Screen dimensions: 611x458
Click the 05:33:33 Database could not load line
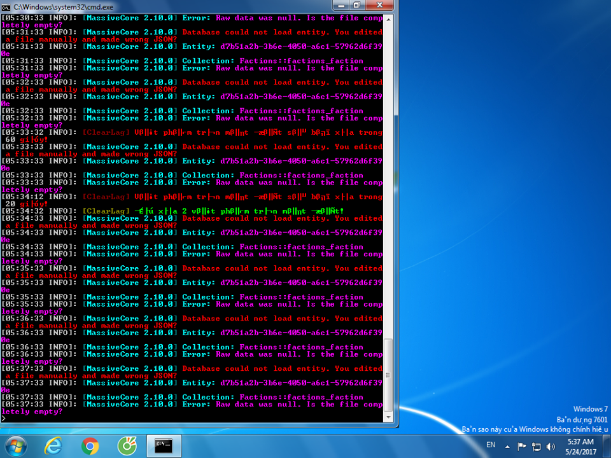pos(192,150)
